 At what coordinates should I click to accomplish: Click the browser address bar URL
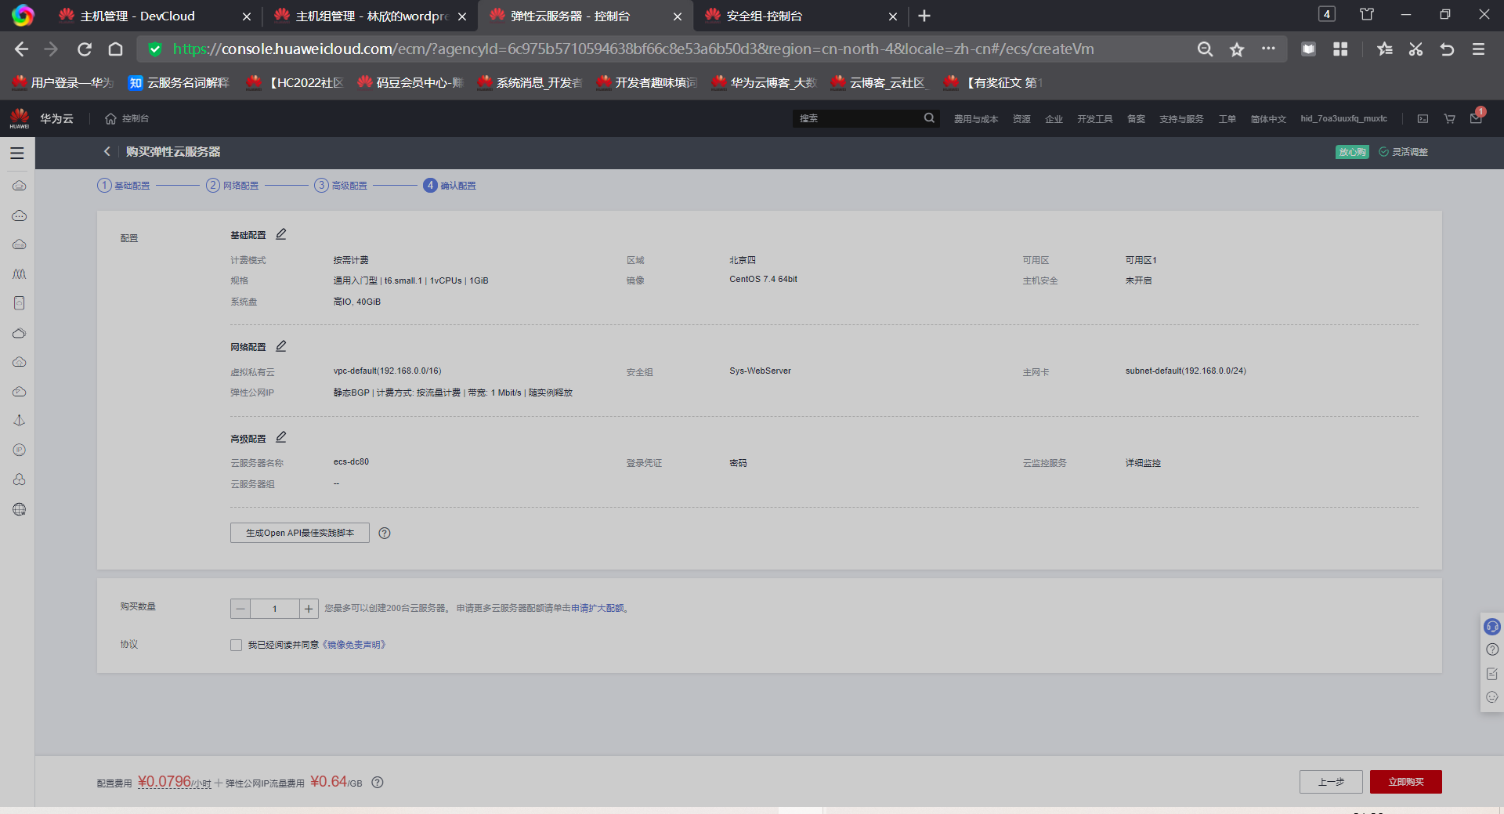(x=633, y=49)
